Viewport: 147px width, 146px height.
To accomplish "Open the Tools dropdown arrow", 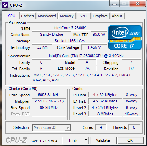I will pos(86,140).
